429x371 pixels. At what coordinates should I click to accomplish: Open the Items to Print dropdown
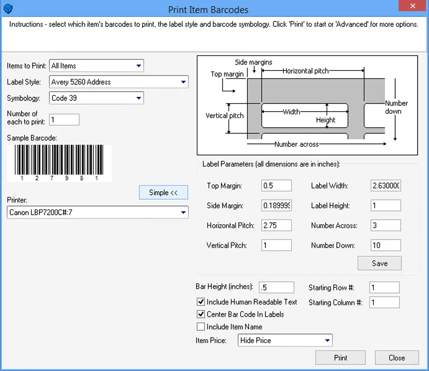click(97, 66)
